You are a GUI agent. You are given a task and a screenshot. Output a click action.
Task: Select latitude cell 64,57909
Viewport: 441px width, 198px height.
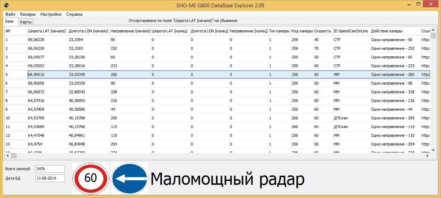pos(48,109)
